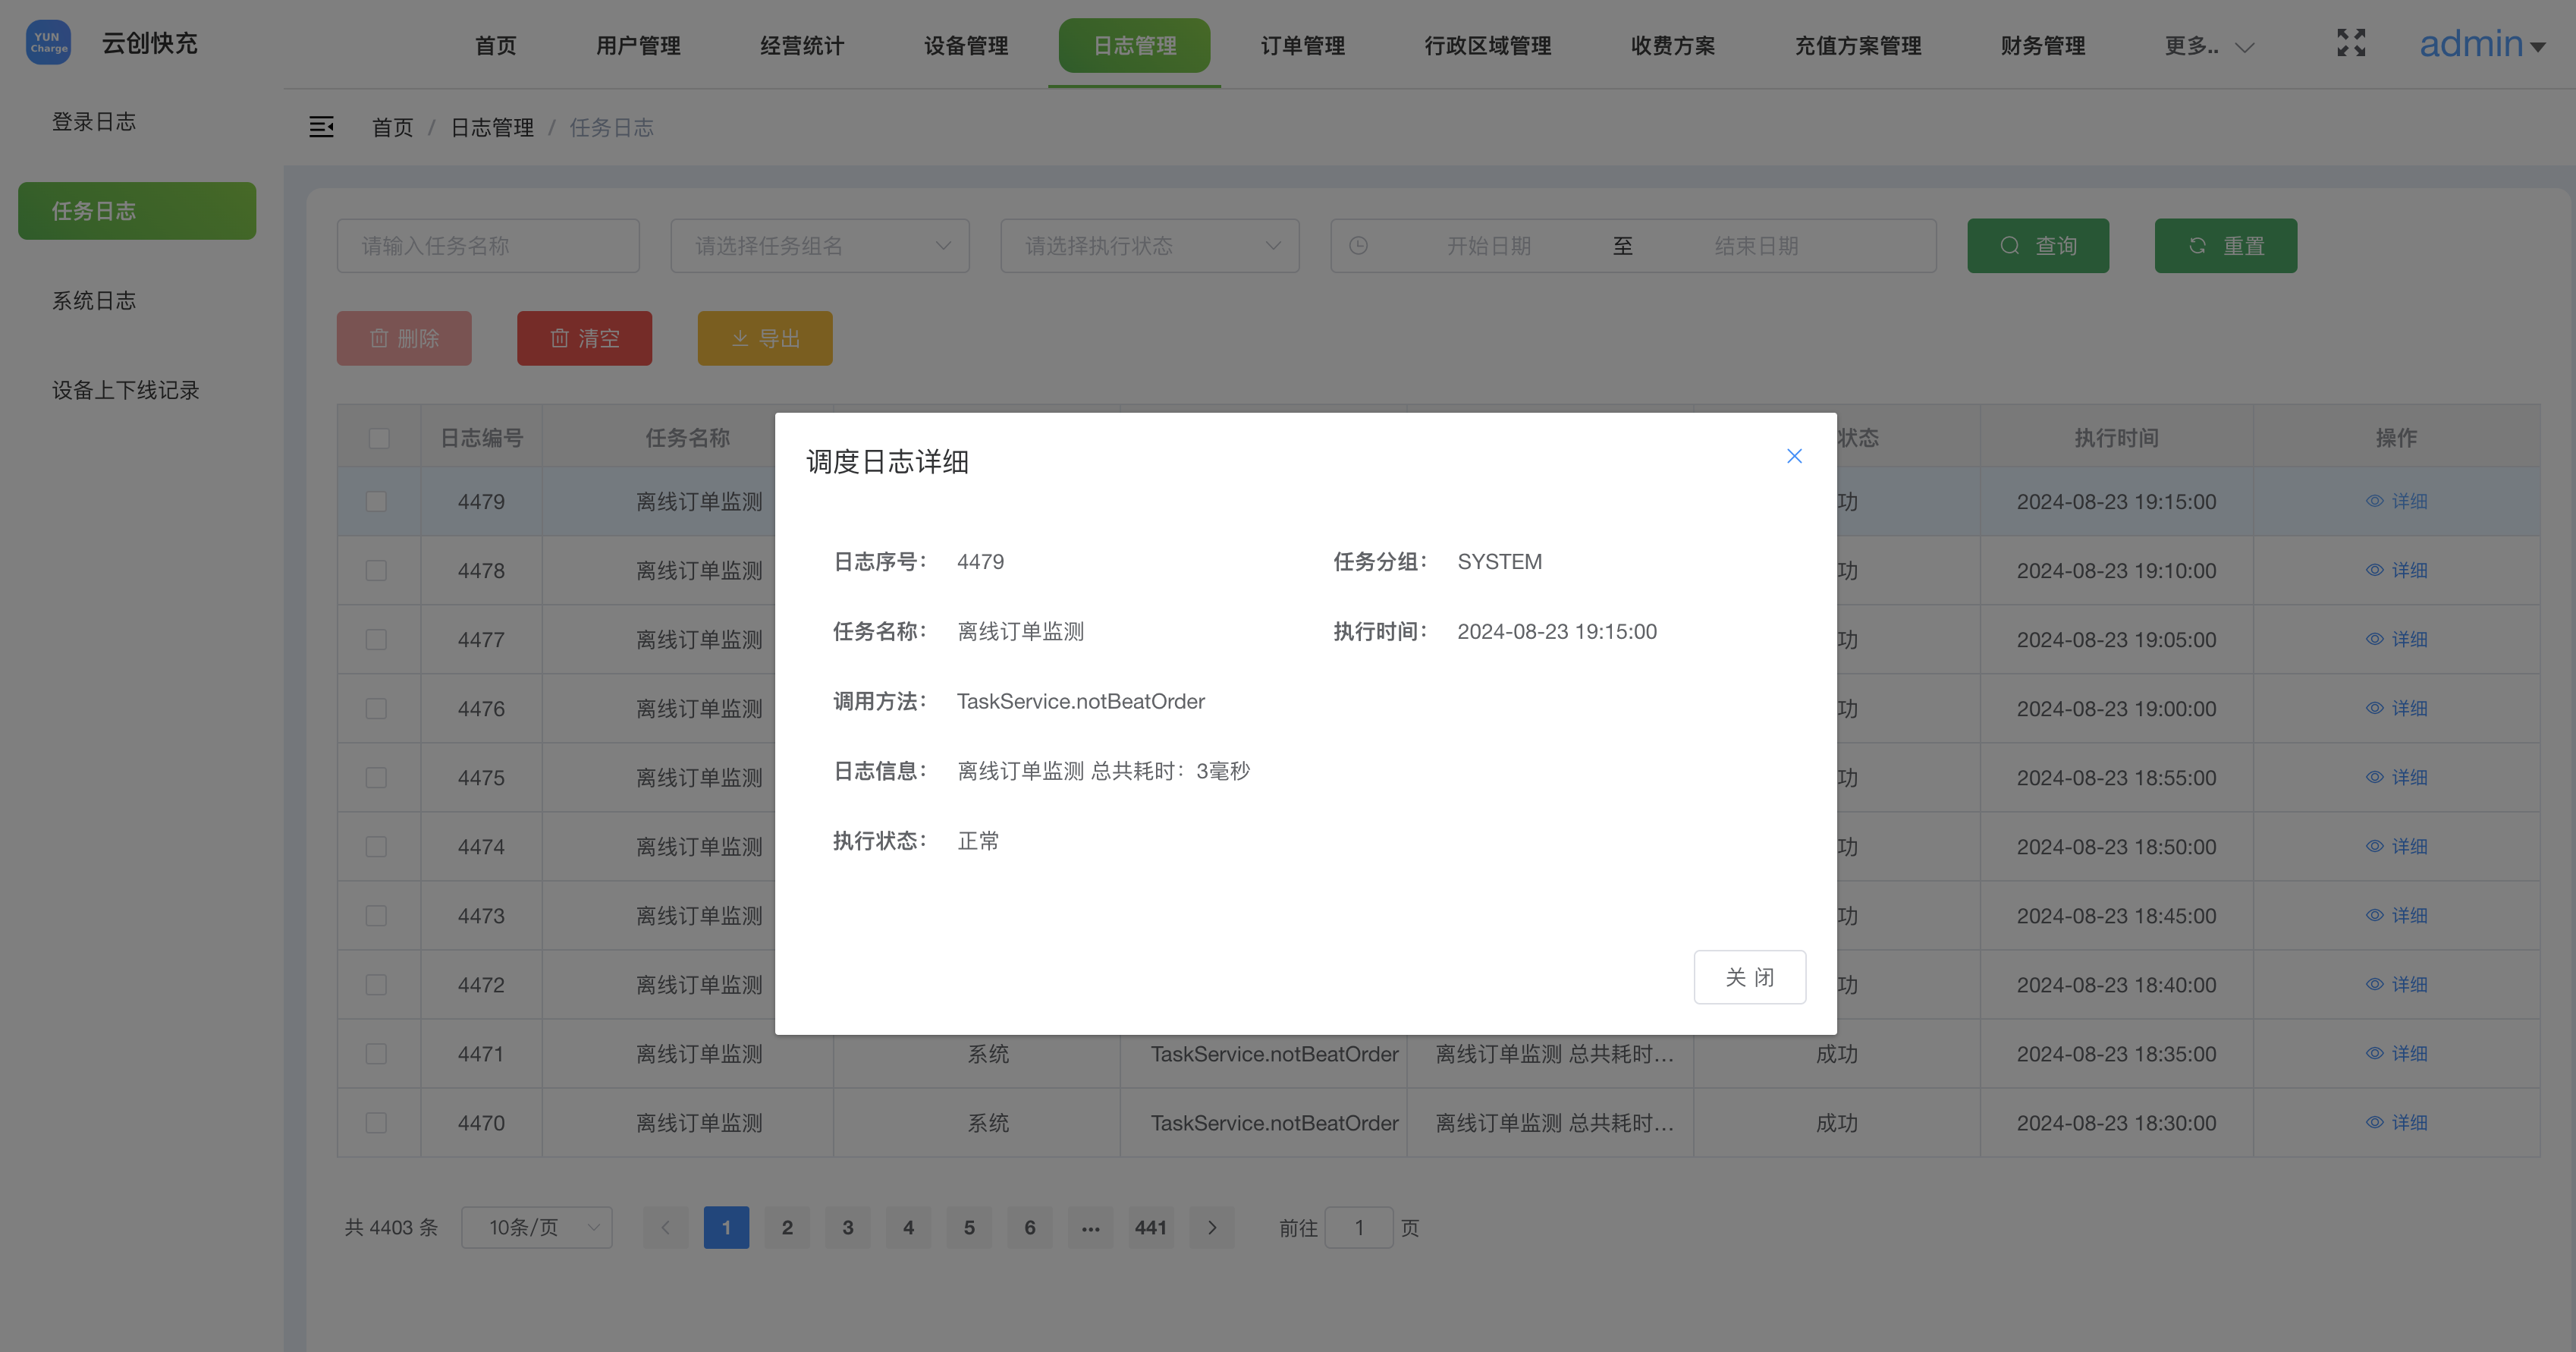View details eye icon for log 4477

2374,639
